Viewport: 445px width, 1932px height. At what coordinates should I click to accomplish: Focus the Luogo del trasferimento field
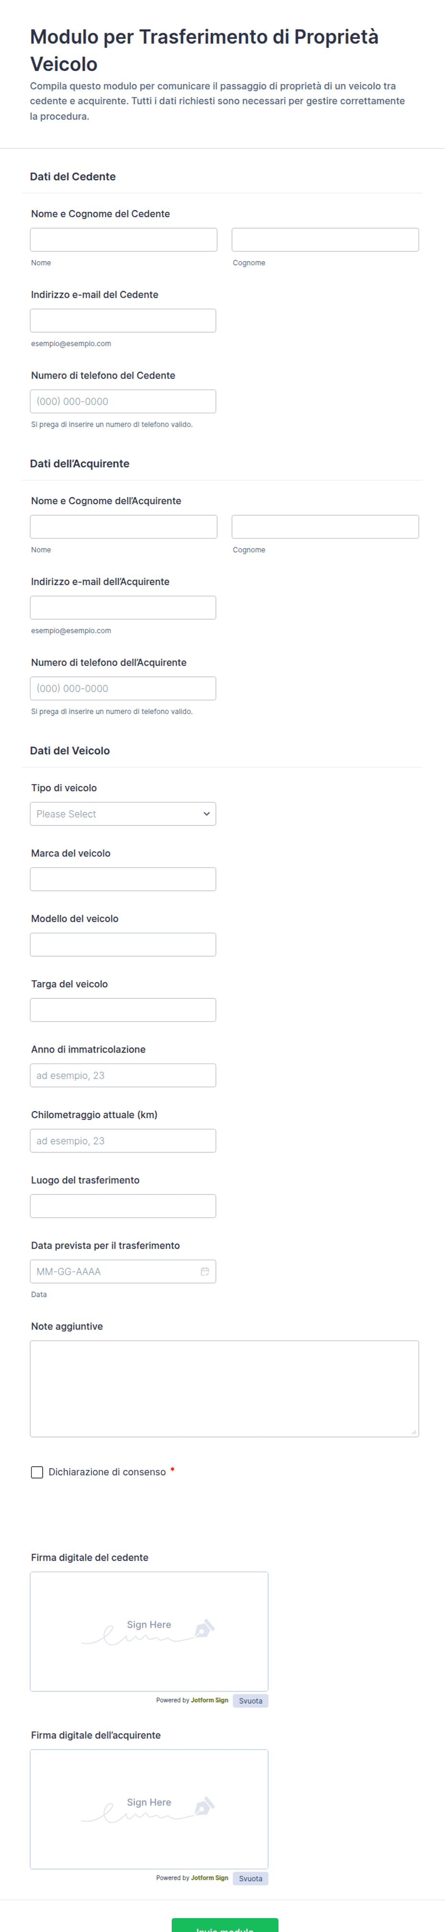123,1206
